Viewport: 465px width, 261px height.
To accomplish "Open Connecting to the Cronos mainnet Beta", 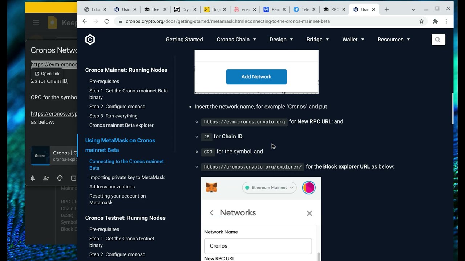I will point(126,165).
